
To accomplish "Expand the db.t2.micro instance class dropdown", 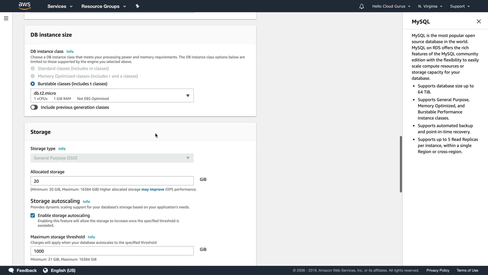I will [112, 95].
